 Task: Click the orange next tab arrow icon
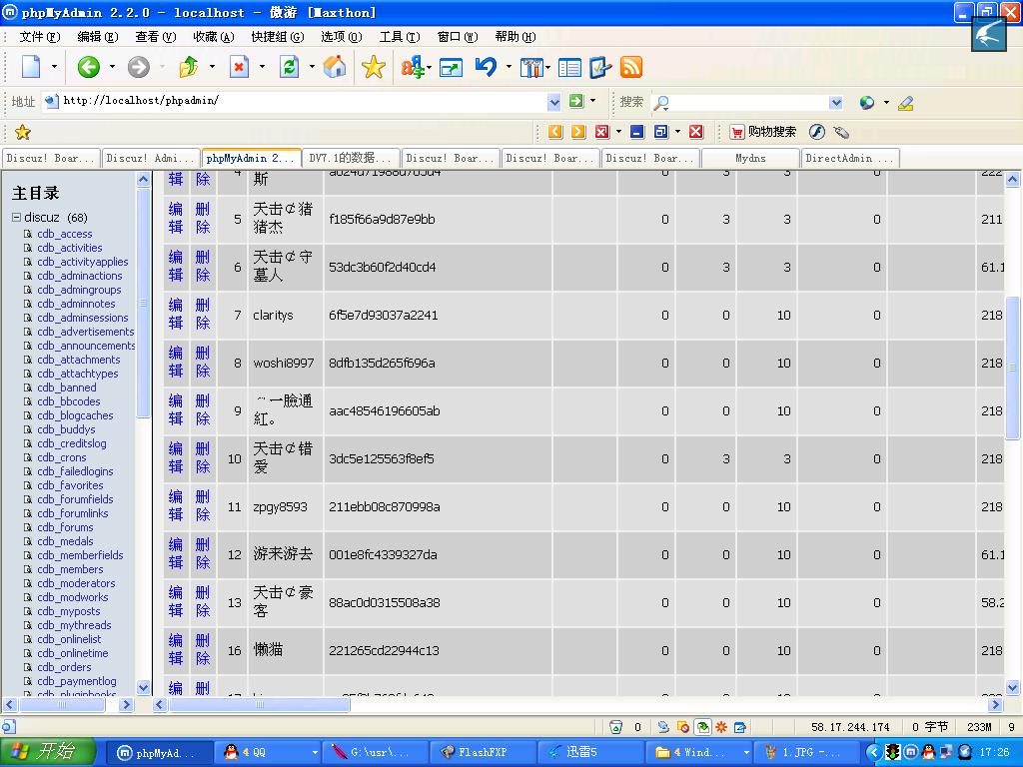578,132
